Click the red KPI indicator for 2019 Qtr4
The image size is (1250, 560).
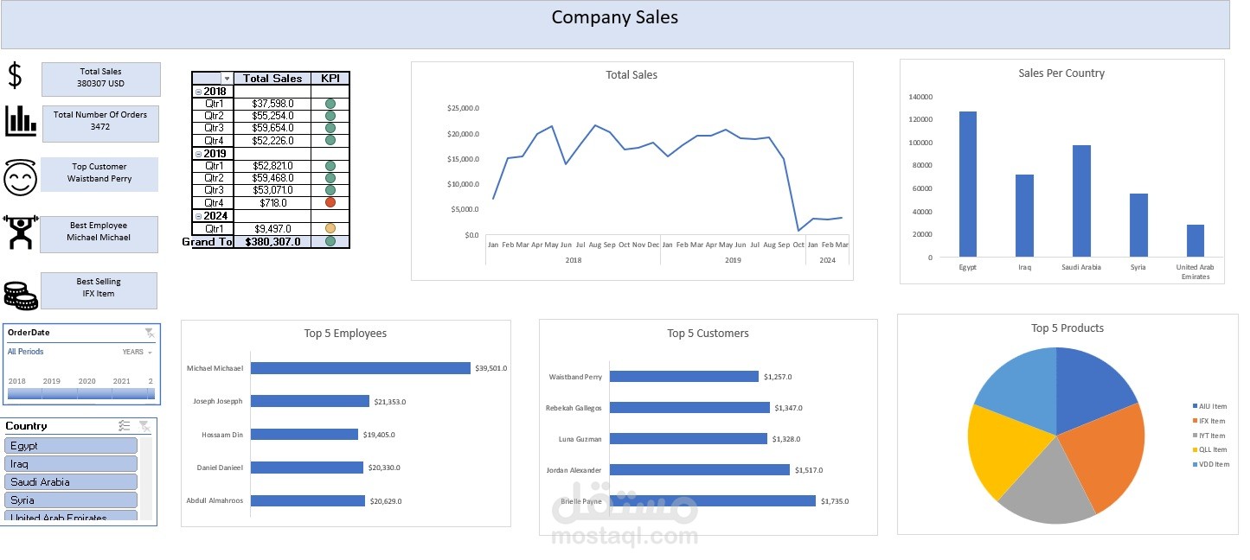(330, 202)
